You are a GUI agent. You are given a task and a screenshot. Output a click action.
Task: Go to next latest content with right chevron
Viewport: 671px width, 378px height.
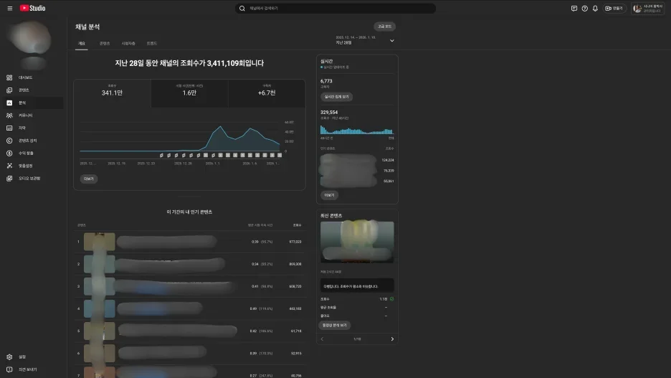pyautogui.click(x=392, y=339)
